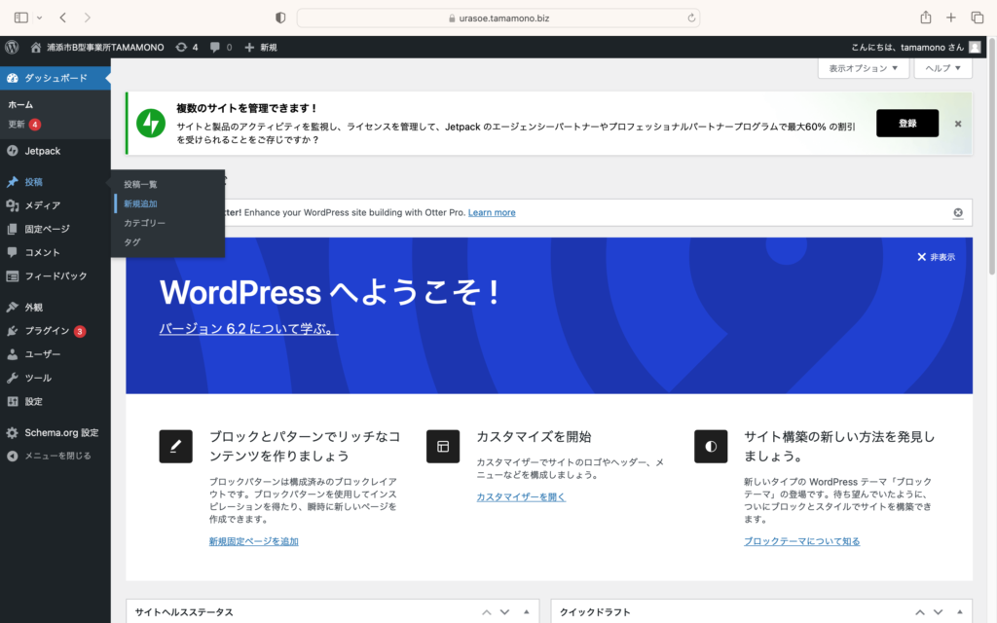The image size is (997, 623).
Task: Click the pencil edit icon tile
Action: point(175,446)
